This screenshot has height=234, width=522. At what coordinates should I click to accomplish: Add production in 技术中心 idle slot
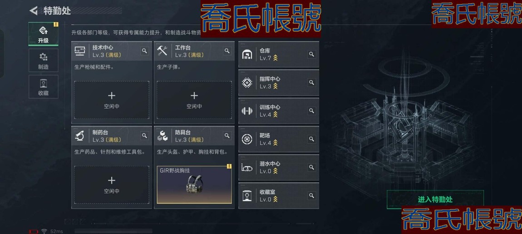coord(112,100)
